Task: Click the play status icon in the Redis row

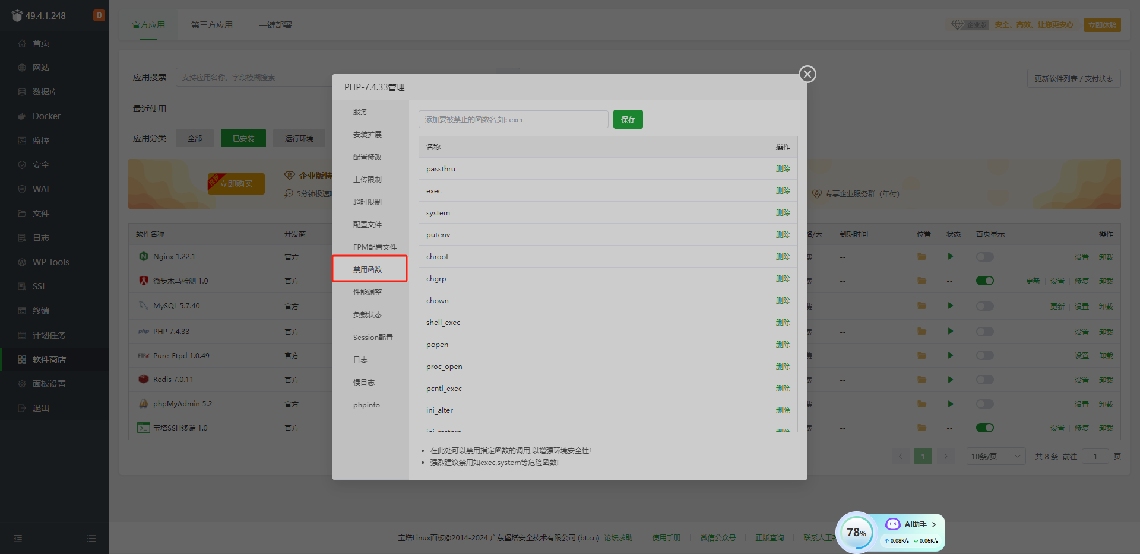Action: click(x=951, y=380)
